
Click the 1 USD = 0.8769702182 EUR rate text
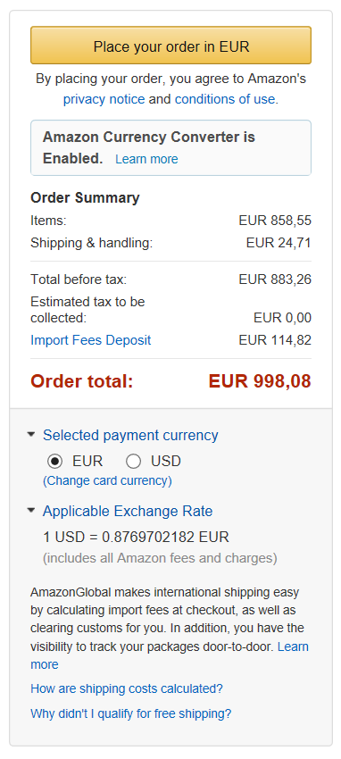pos(137,538)
